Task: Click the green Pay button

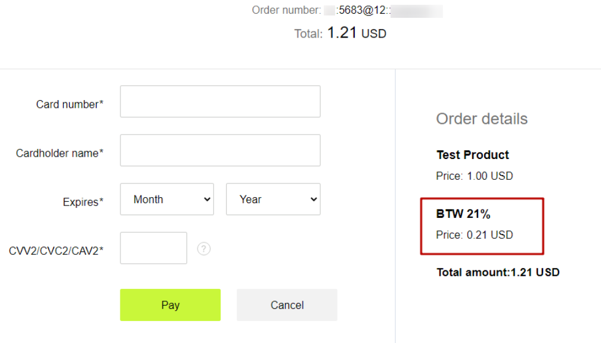Action: click(170, 305)
